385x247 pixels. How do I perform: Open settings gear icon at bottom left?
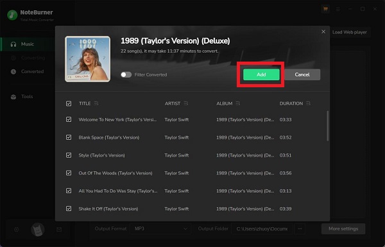coord(17,229)
